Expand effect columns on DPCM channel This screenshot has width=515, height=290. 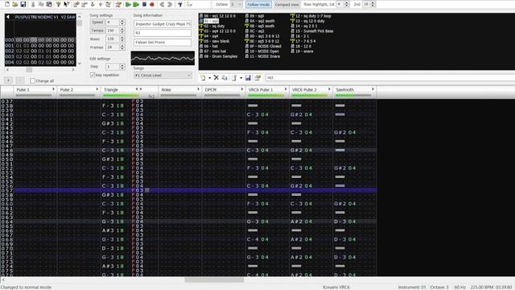pyautogui.click(x=242, y=89)
